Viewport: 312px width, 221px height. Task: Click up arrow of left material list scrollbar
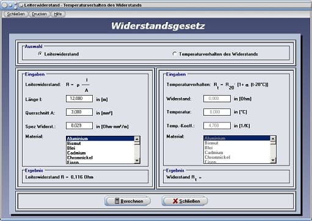point(137,139)
